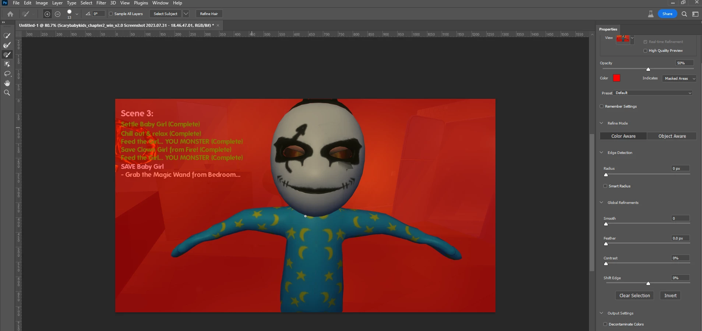Open the Indicates Masked Areas dropdown
Image resolution: width=702 pixels, height=331 pixels.
[x=679, y=78]
